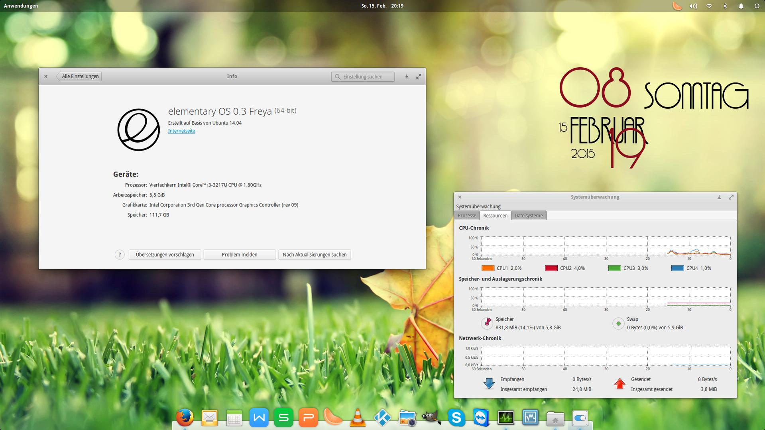Launch GIMP image editor from dock
Image resolution: width=765 pixels, height=430 pixels.
point(432,418)
